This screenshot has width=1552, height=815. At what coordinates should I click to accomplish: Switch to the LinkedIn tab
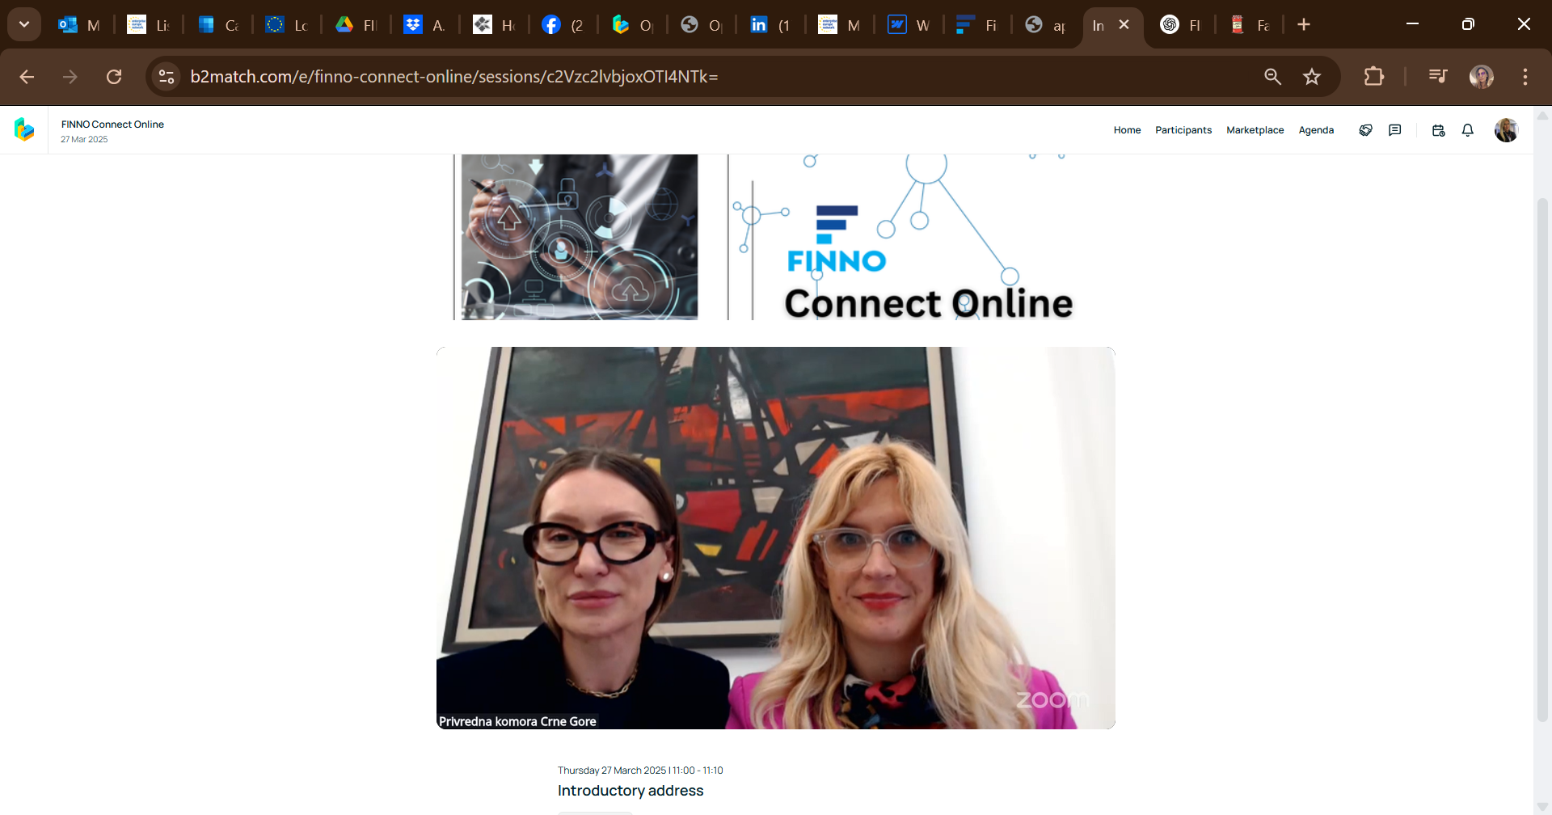click(x=771, y=25)
